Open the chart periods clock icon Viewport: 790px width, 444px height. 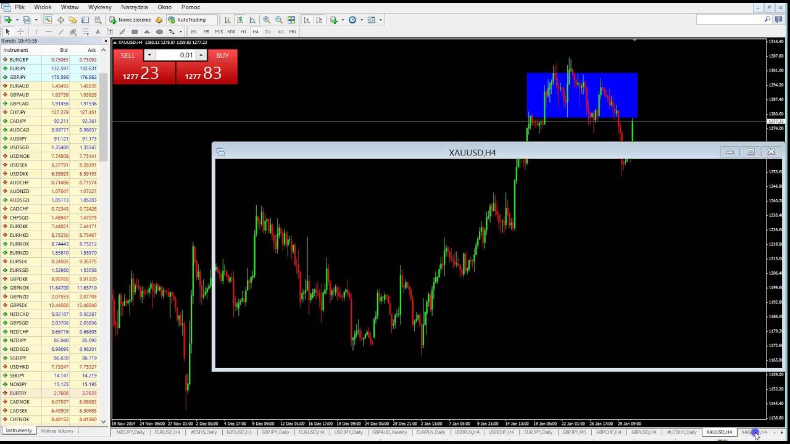[352, 20]
